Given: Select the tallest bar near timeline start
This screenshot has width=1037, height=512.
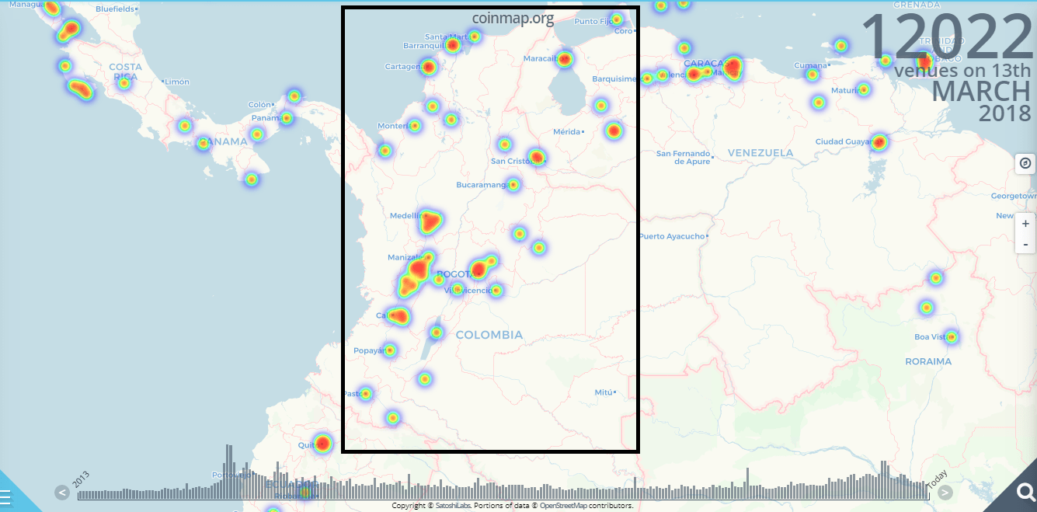Looking at the screenshot, I should click(228, 470).
